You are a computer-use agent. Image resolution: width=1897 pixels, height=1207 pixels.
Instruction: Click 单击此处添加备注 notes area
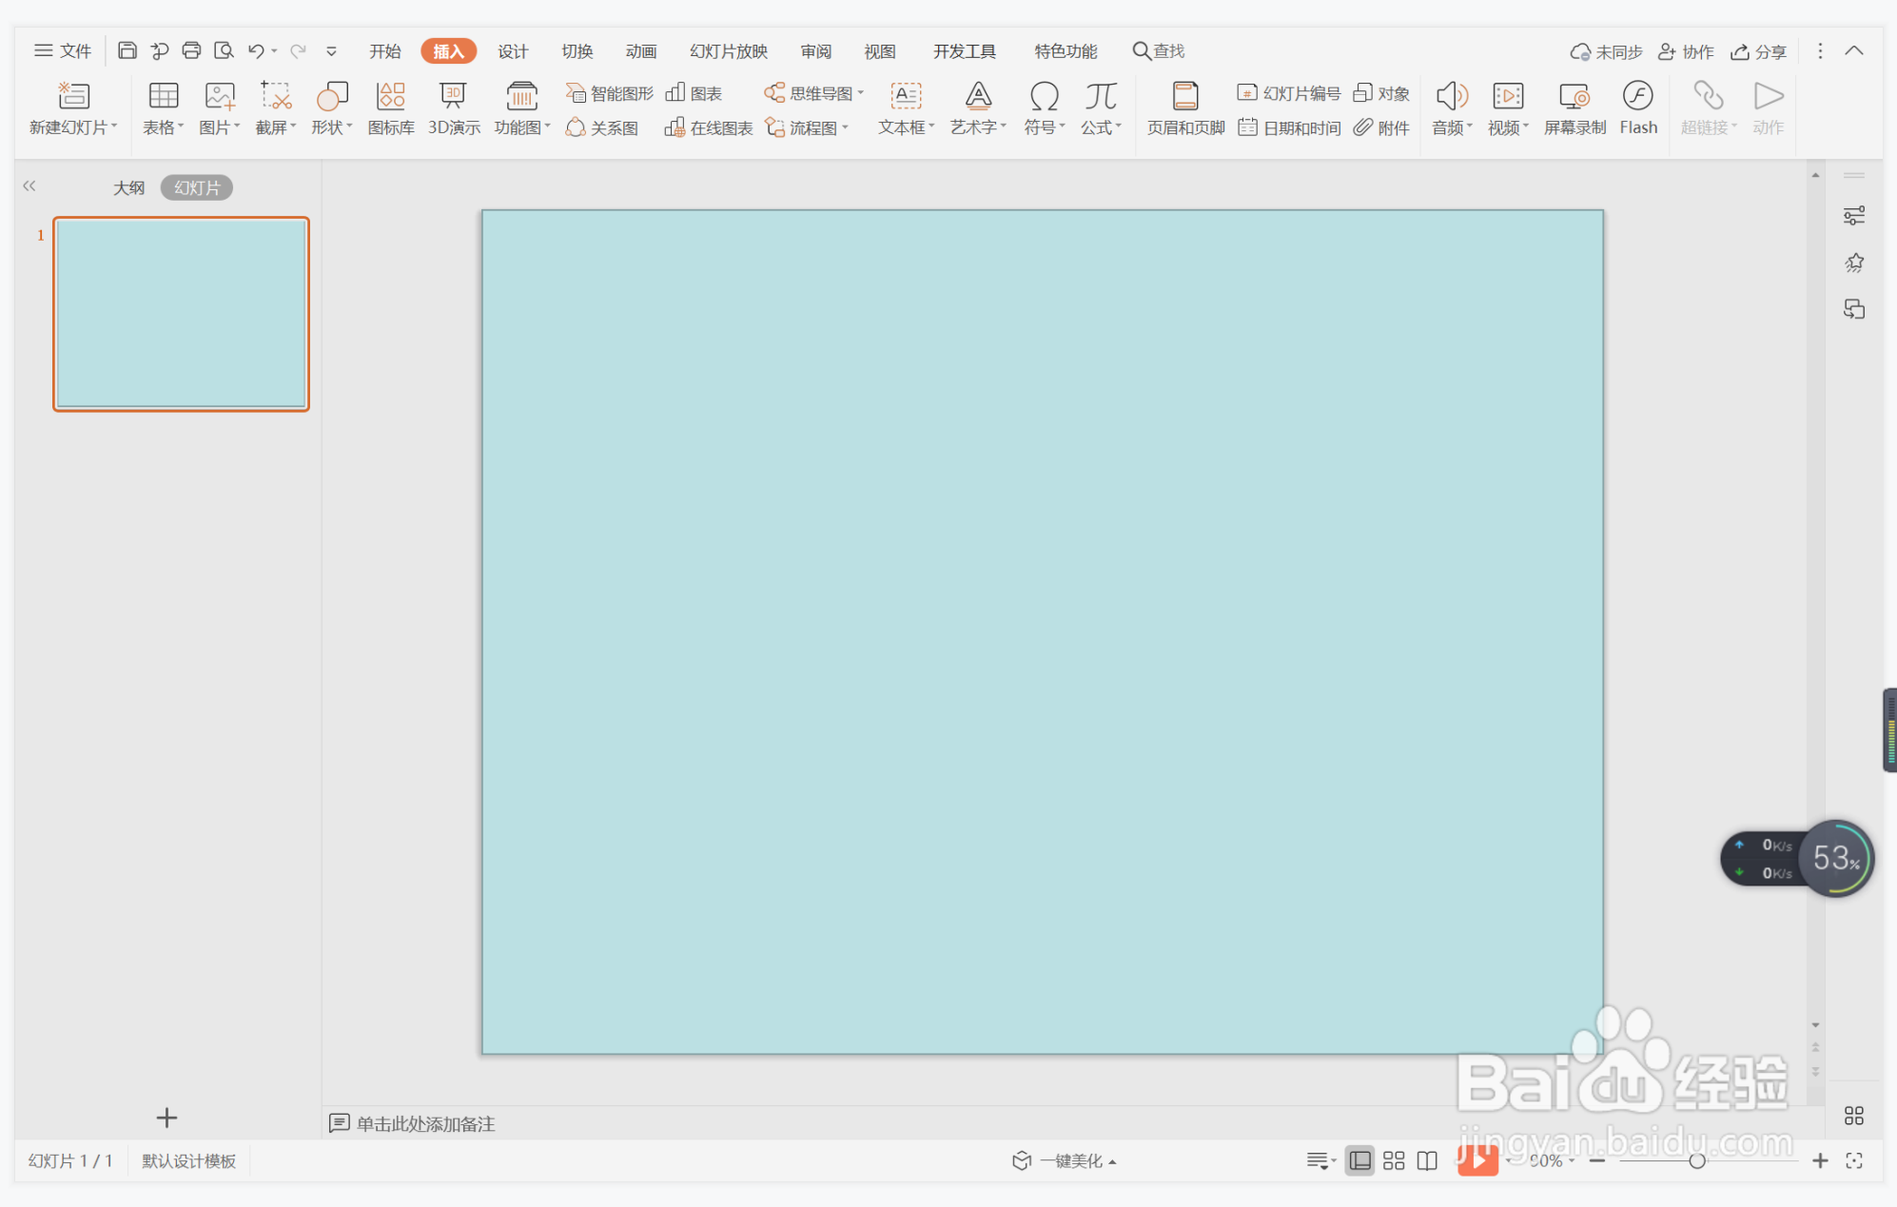coord(425,1123)
